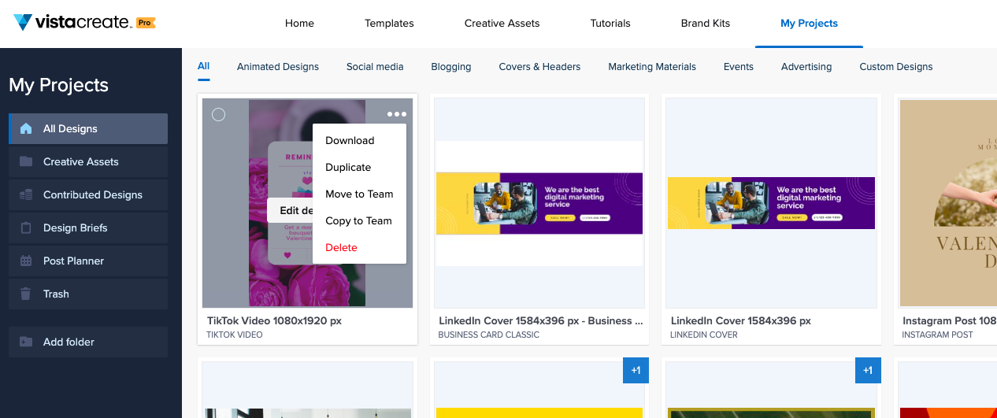Click the All Designs home icon

[x=26, y=128]
